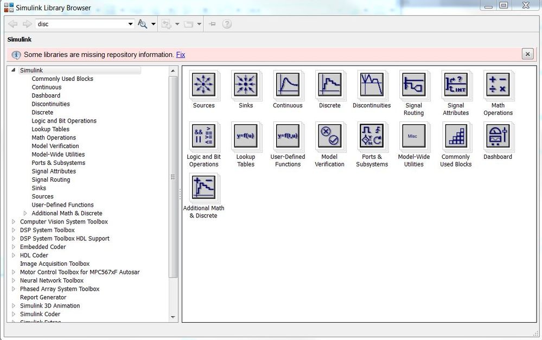Select Signal Attributes in the tree
The image size is (542, 340).
pyautogui.click(x=54, y=171)
